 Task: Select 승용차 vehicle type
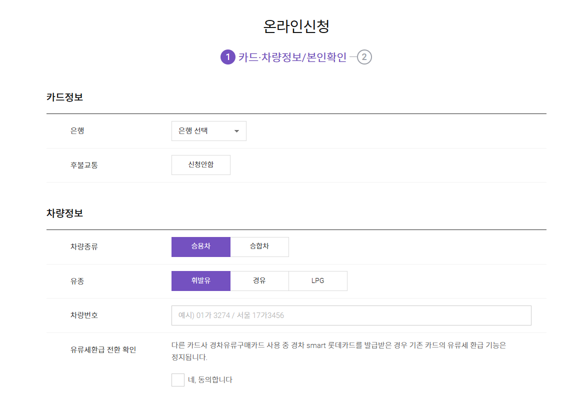pos(200,246)
